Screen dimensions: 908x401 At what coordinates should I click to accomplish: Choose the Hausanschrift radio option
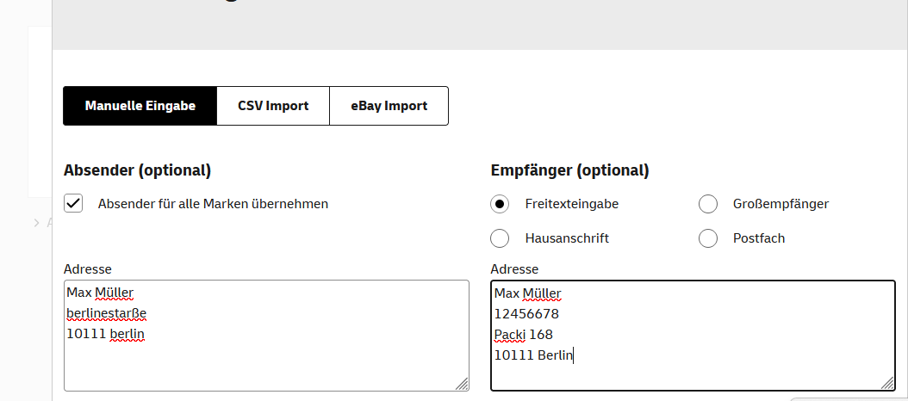tap(500, 238)
